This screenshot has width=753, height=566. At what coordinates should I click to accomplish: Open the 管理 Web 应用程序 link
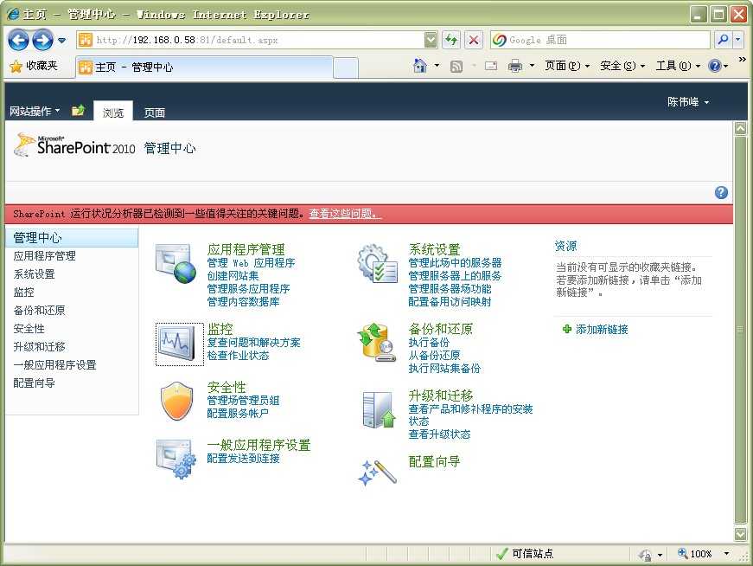pyautogui.click(x=251, y=263)
